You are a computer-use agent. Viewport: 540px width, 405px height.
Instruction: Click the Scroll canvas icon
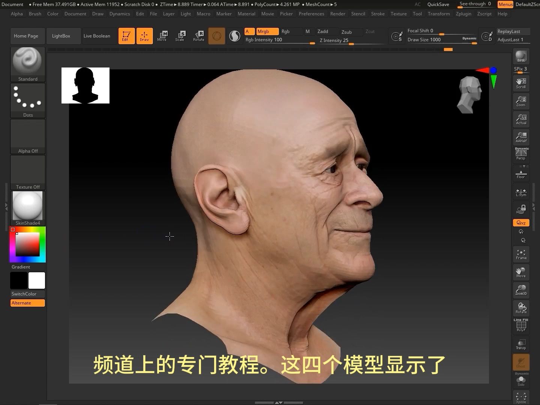(x=521, y=83)
